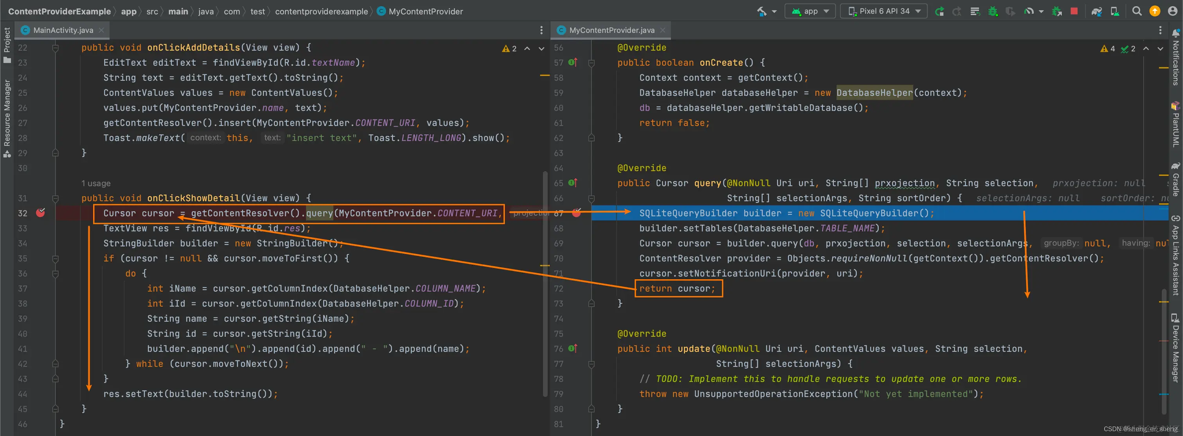Toggle breakpoint on line 32 of MainActivity
This screenshot has width=1183, height=436.
[x=40, y=212]
